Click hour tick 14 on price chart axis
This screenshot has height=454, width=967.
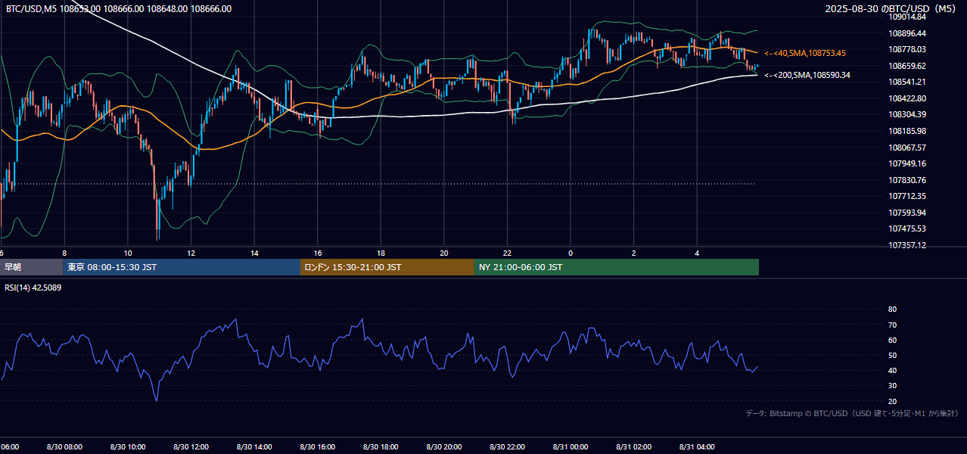[254, 253]
